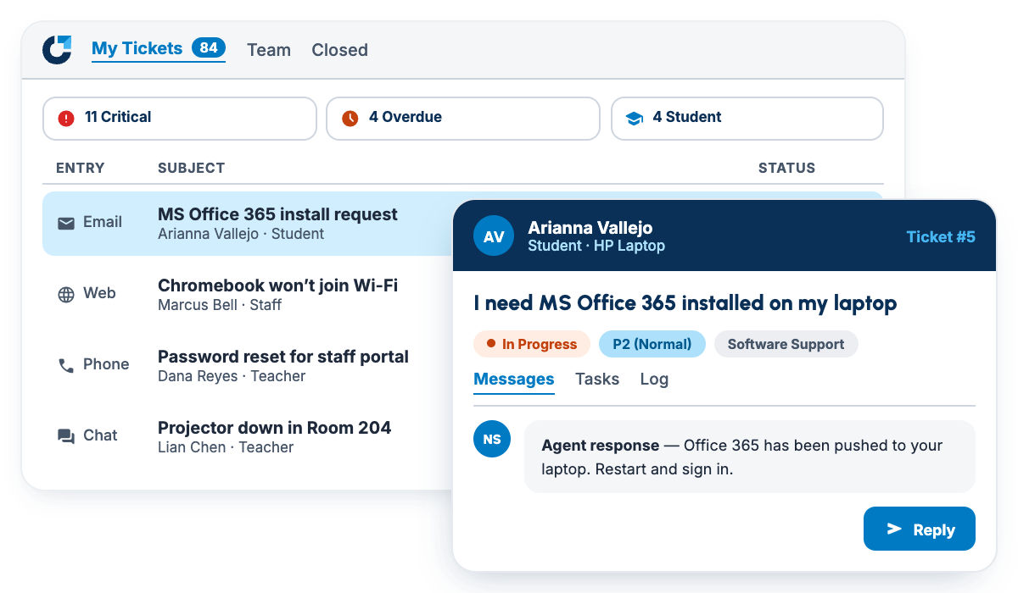This screenshot has width=1018, height=593.
Task: Click the P2 (Normal) priority badge
Action: point(652,344)
